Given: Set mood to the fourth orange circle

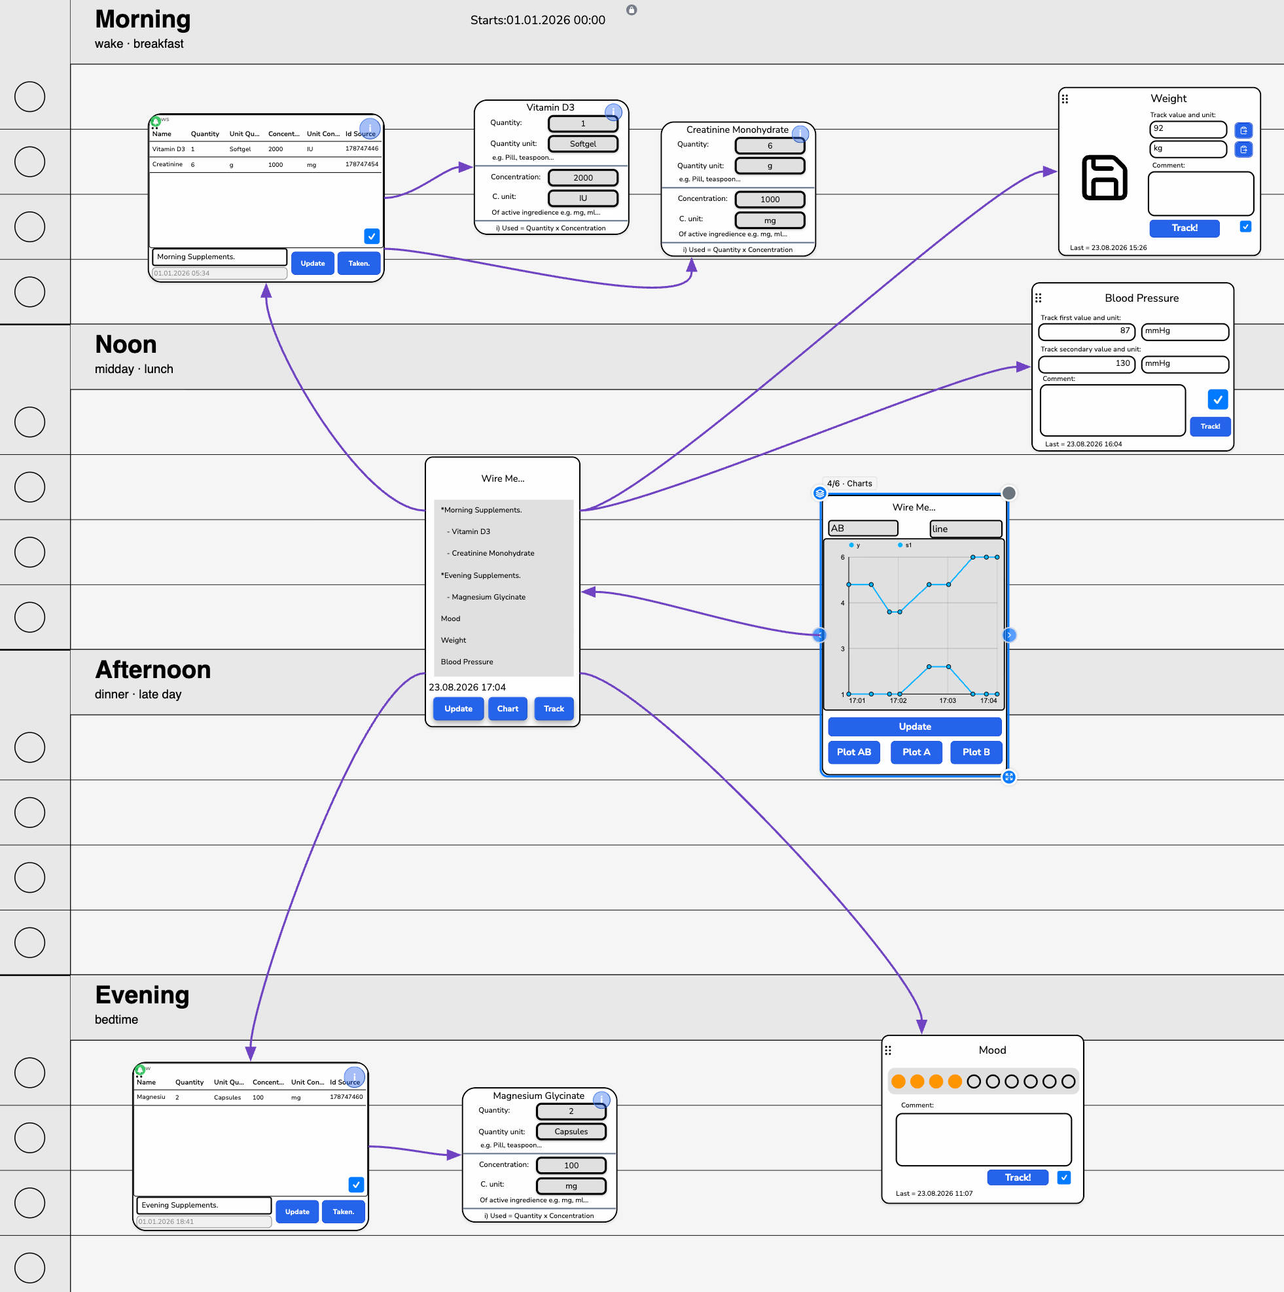Looking at the screenshot, I should [955, 1081].
